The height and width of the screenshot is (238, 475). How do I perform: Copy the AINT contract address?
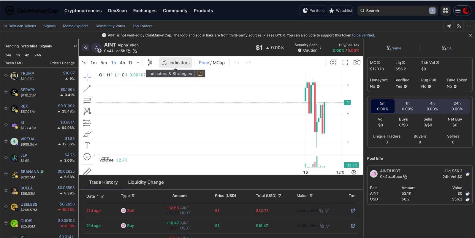[x=129, y=51]
